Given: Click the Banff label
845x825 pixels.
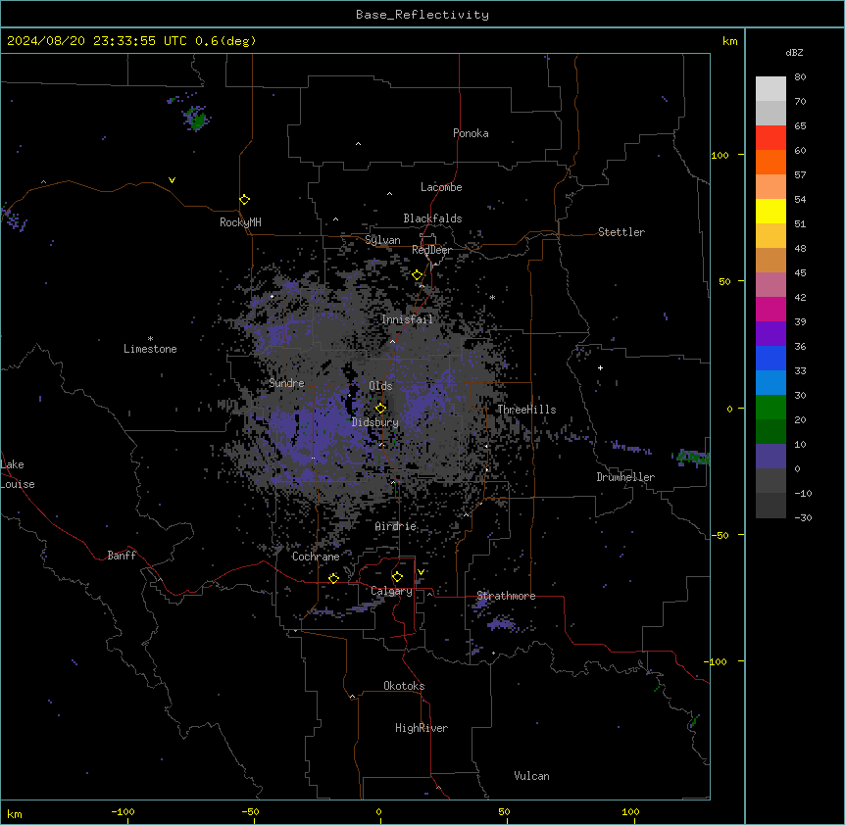Looking at the screenshot, I should point(122,556).
